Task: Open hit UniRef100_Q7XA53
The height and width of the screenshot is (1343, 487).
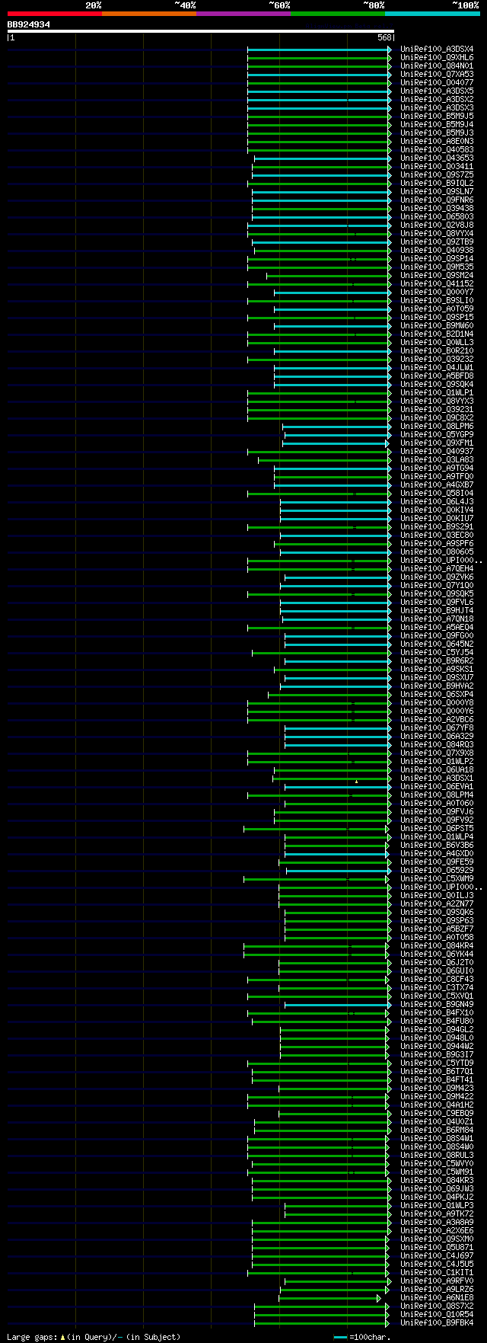Action: pyautogui.click(x=437, y=75)
